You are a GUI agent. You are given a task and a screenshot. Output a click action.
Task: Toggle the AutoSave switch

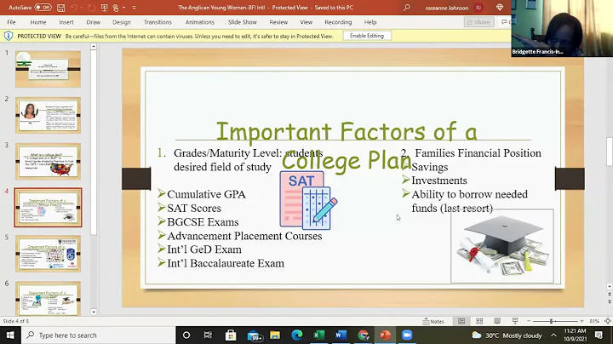[x=43, y=7]
